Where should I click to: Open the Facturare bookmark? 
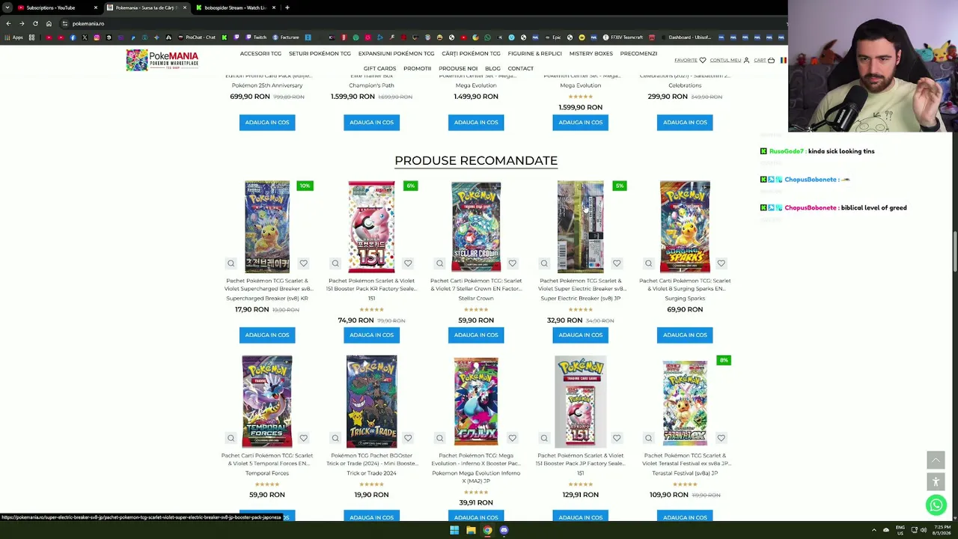coord(286,37)
